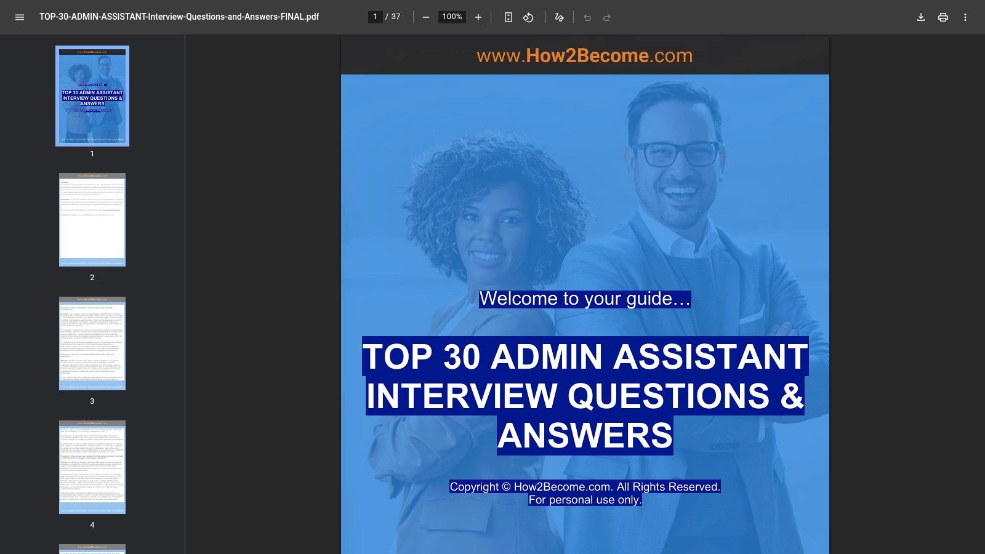Image resolution: width=985 pixels, height=554 pixels.
Task: Open page 2 thumbnail
Action: (x=92, y=220)
